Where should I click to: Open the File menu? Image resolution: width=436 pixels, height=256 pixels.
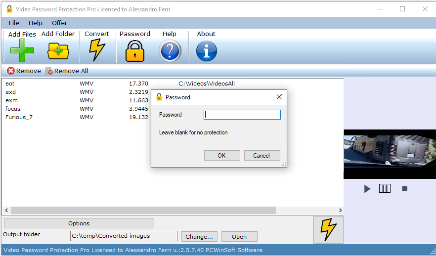(14, 23)
